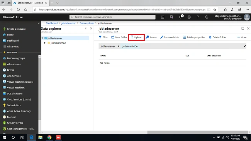Click the Upload button
Screen dimensions: 251x141
pos(137,37)
